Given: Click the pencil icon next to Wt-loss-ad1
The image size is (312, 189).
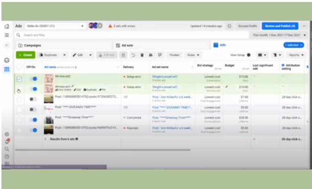Looking at the screenshot, I should coord(73,86).
